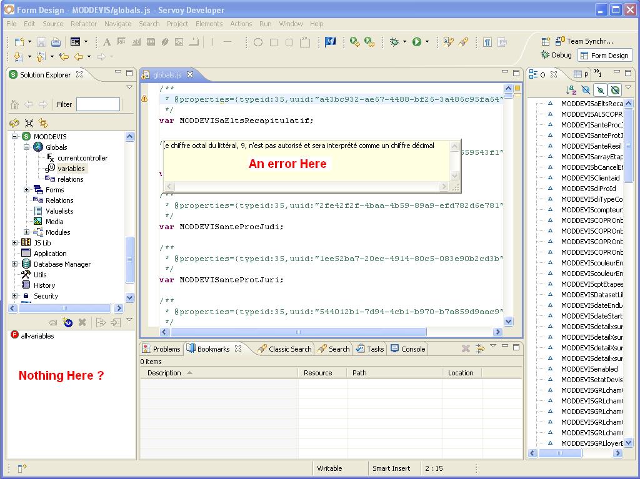Screen dimensions: 640x479
Task: Click alphabetical sort icon in Outline panel
Action: point(571,91)
